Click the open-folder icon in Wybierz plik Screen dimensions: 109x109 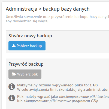click(14, 74)
